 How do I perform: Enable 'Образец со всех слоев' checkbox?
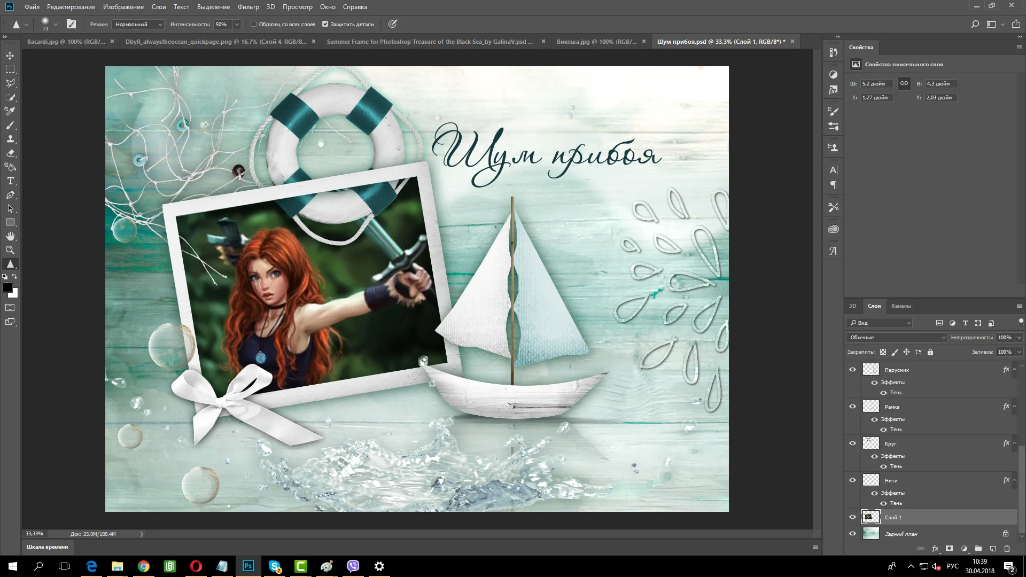tap(254, 24)
